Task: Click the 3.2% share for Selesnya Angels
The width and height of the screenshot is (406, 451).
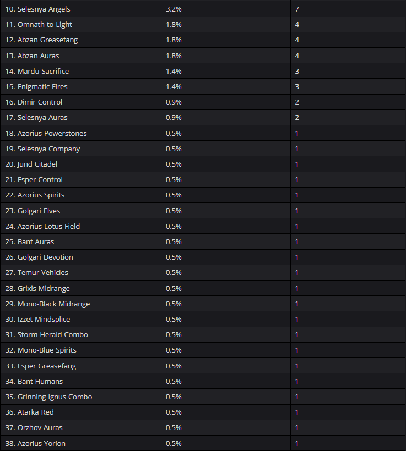Action: [x=174, y=9]
